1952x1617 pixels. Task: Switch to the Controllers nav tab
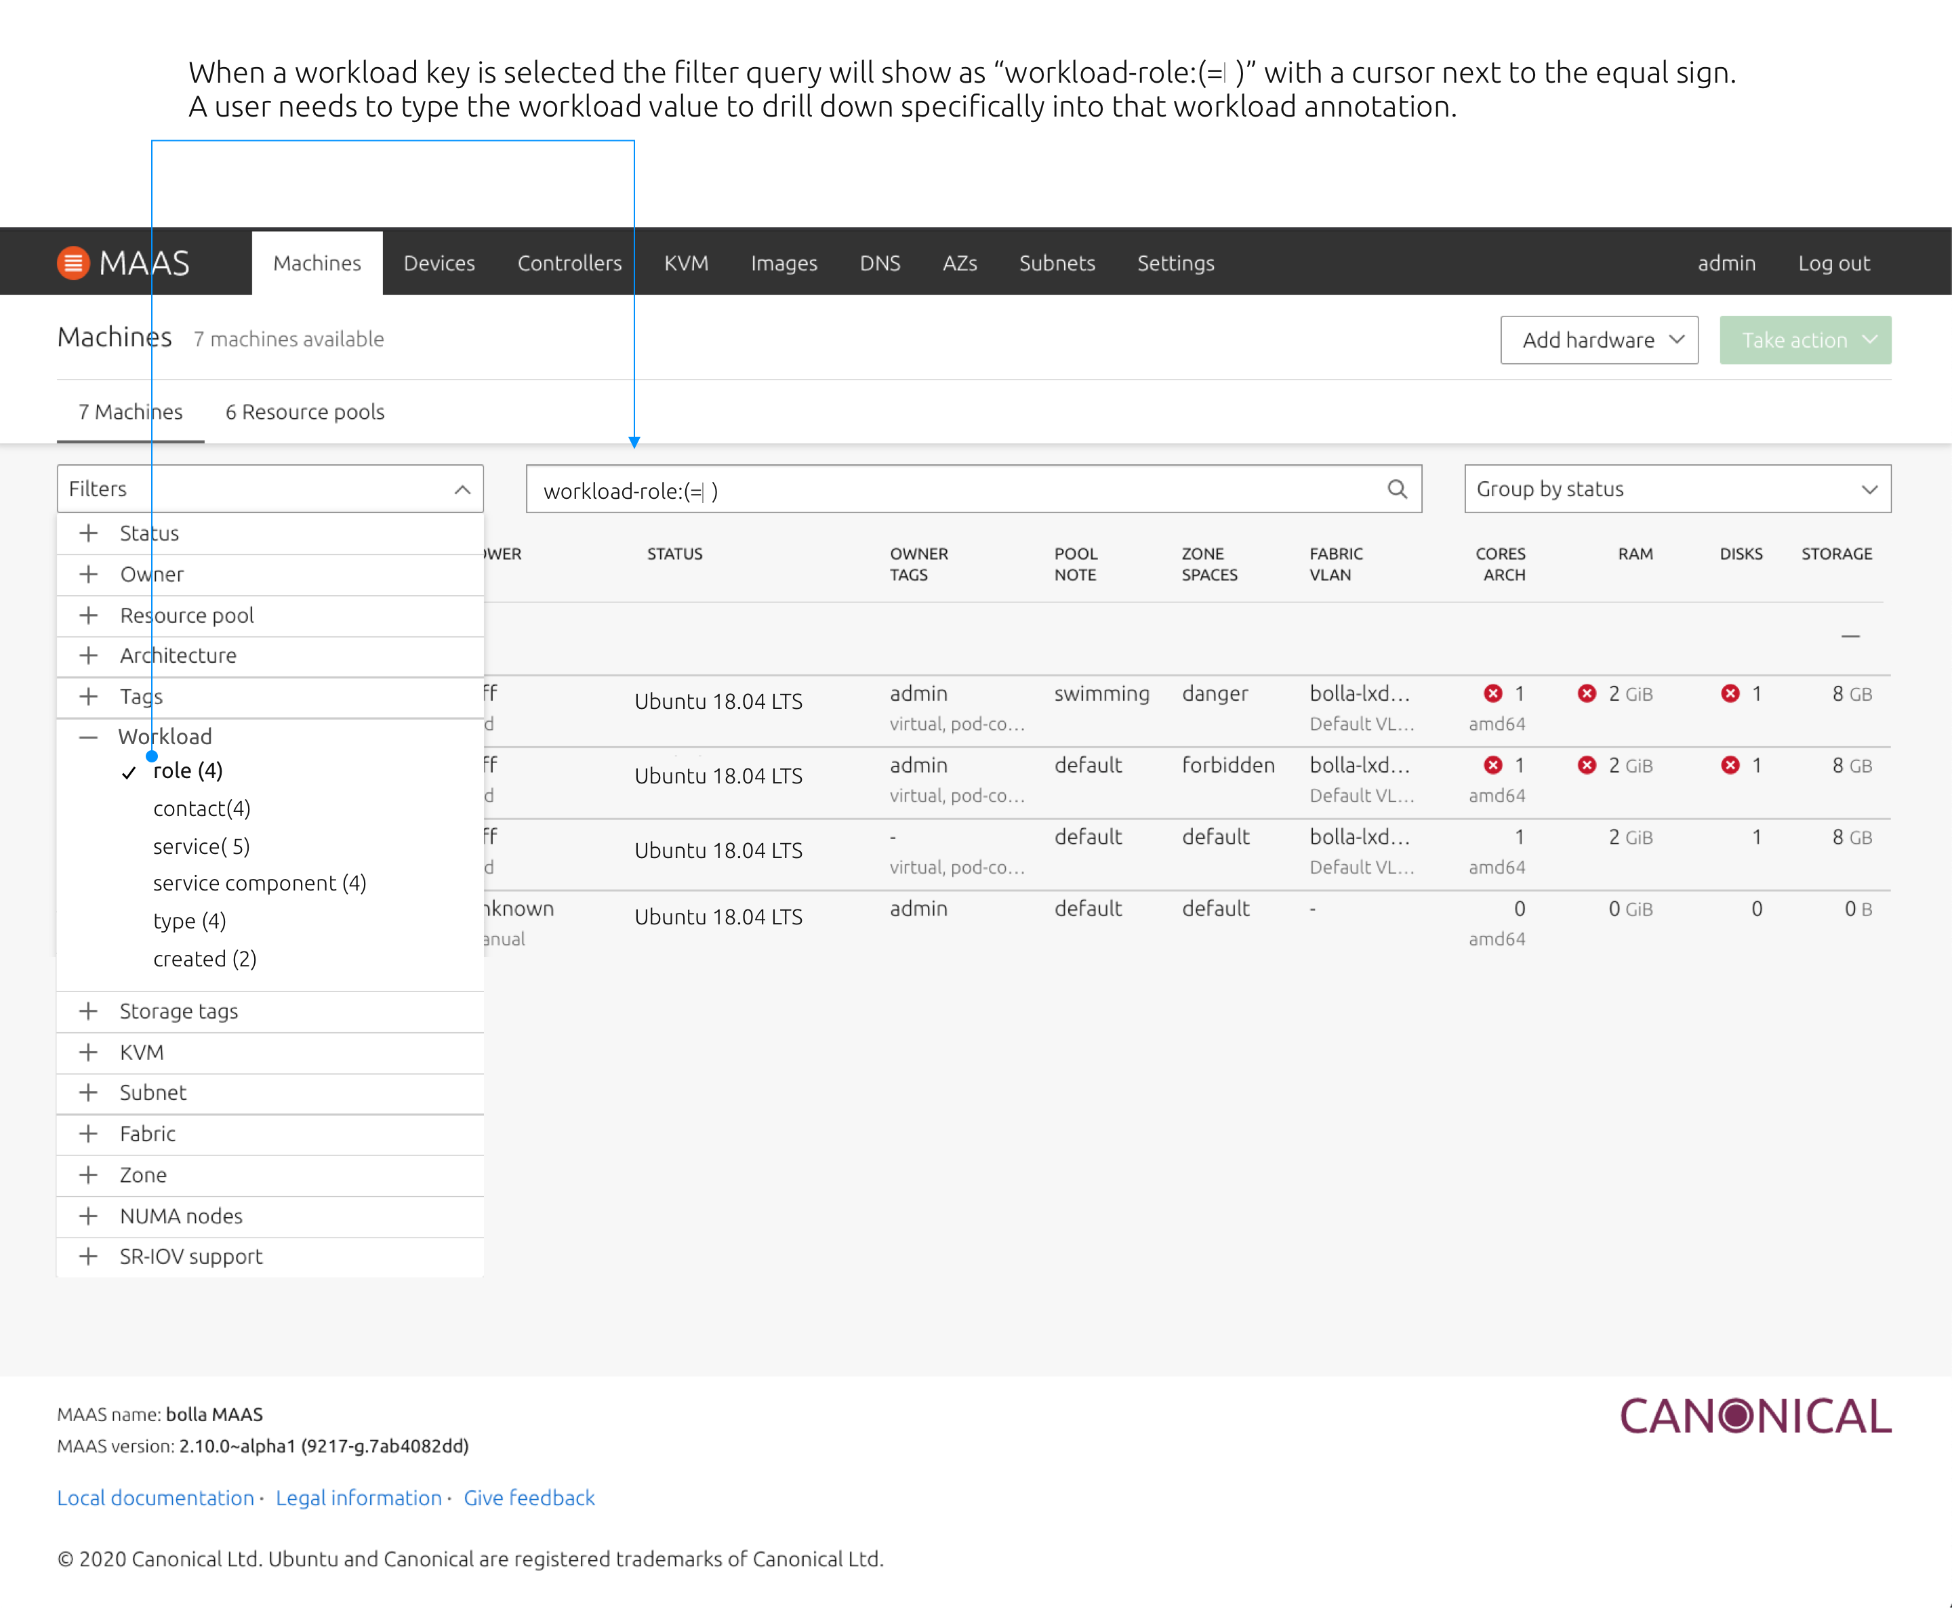(x=569, y=263)
